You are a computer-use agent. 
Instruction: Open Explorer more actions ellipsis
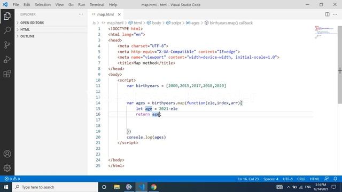[81, 14]
